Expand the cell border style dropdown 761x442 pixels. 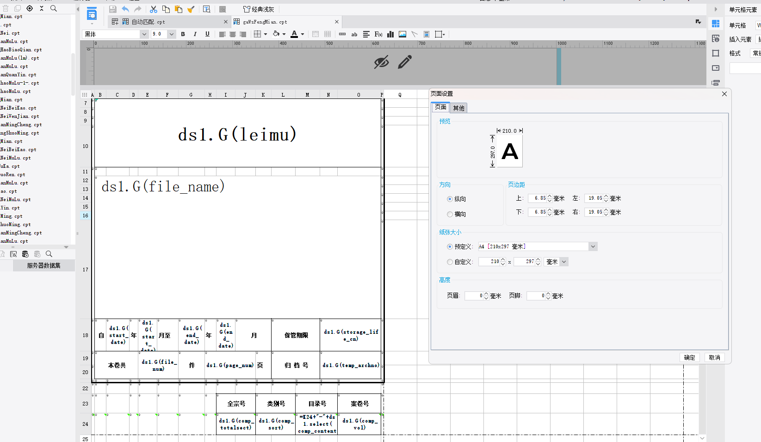tap(266, 34)
